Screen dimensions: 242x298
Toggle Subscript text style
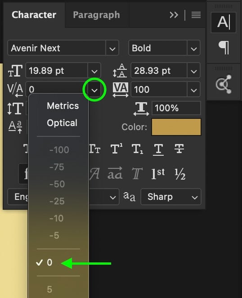coord(137,149)
